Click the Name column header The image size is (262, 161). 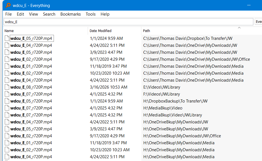pyautogui.click(x=9, y=31)
